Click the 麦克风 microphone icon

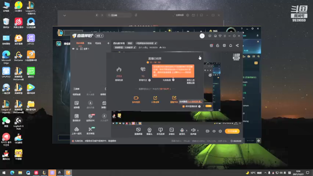[x=182, y=130]
